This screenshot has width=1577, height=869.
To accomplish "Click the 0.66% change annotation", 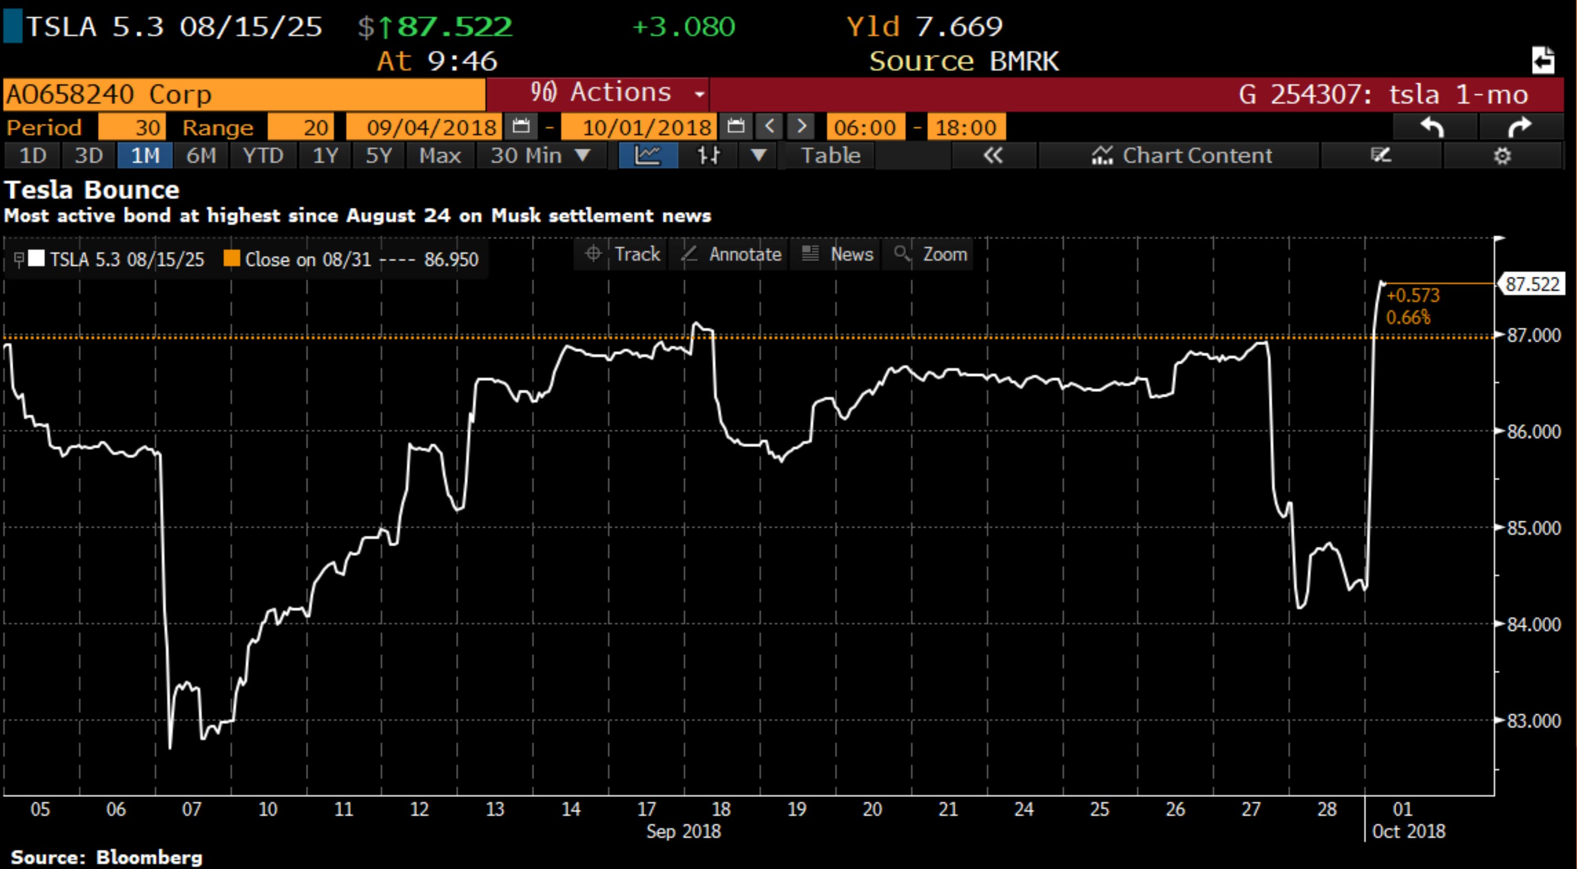I will point(1408,318).
